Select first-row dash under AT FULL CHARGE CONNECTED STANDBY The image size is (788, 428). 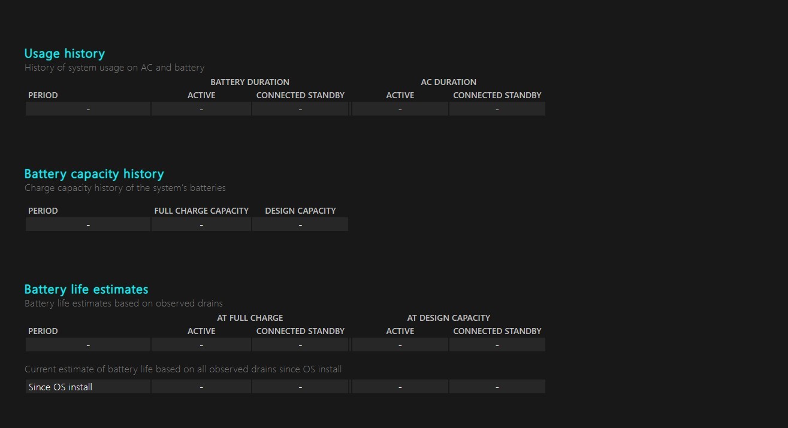tap(300, 345)
